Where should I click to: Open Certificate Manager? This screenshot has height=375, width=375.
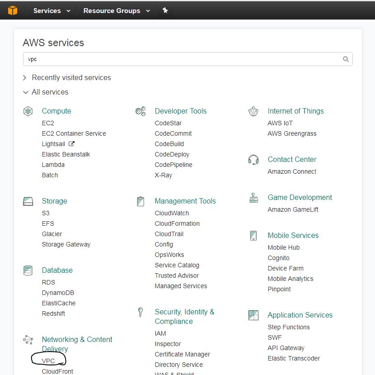182,354
